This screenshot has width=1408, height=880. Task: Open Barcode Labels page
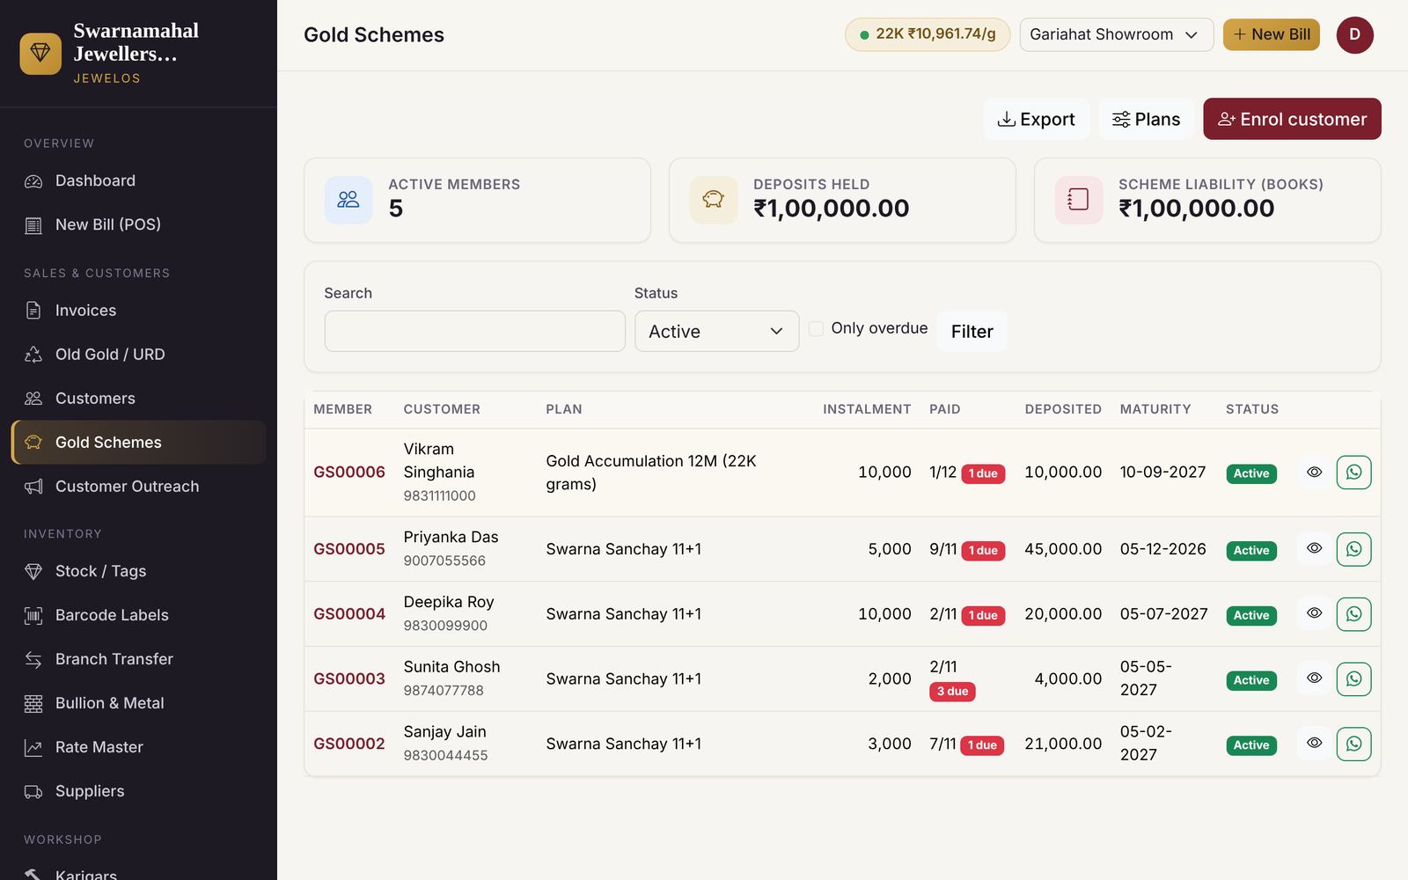coord(138,615)
